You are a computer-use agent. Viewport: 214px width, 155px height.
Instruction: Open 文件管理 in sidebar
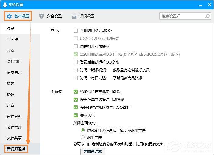click(20, 127)
